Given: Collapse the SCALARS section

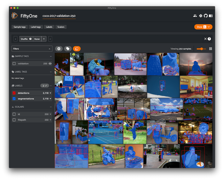Looking at the screenshot, I should click(51, 107).
